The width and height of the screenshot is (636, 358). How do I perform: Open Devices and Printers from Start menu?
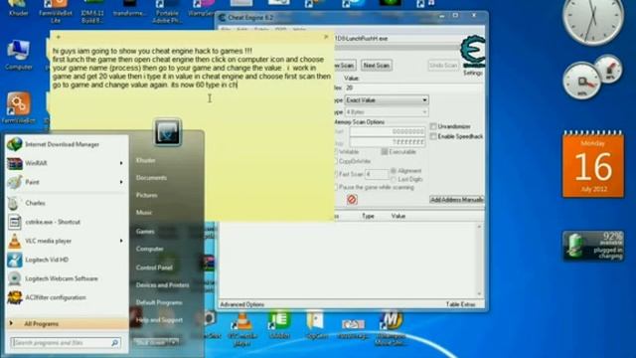pyautogui.click(x=162, y=285)
